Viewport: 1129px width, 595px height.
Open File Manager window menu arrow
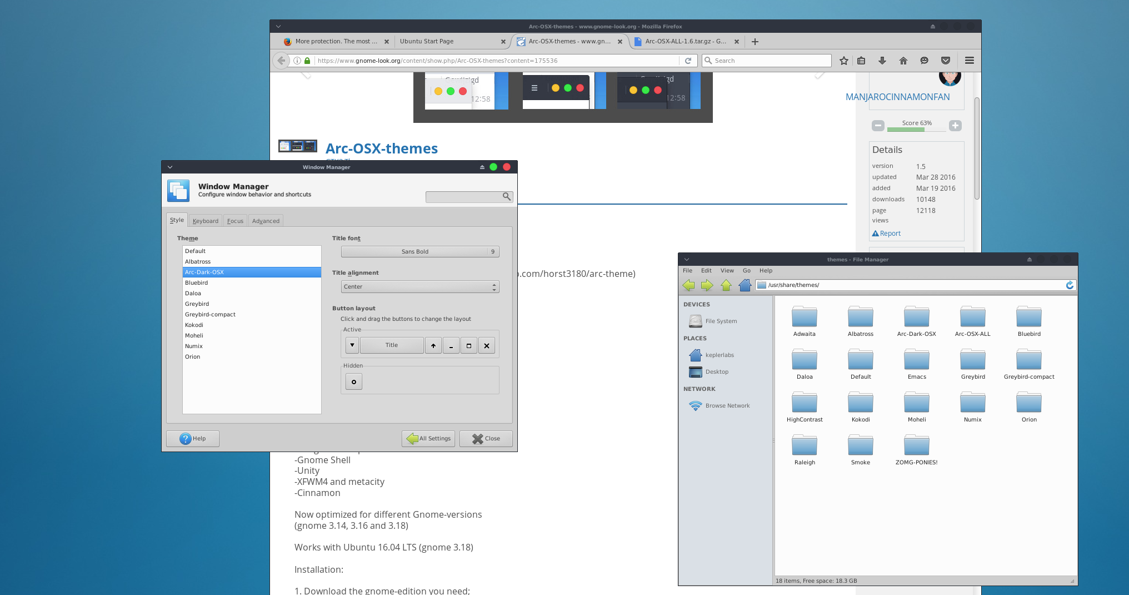tap(687, 259)
